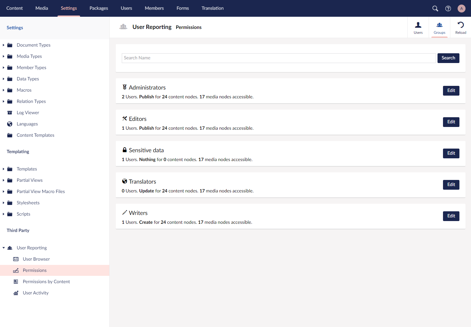Click the Users view icon
This screenshot has height=327, width=471.
coord(418,25)
